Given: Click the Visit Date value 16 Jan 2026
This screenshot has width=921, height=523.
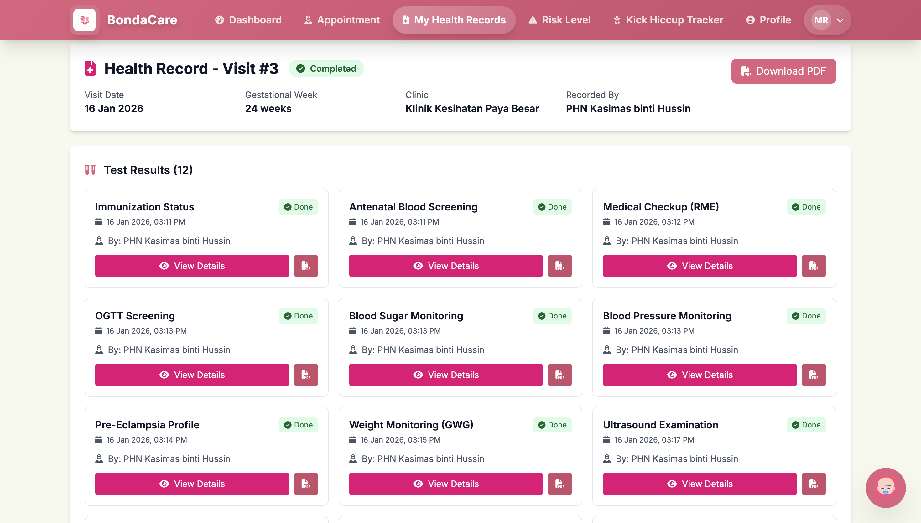Looking at the screenshot, I should pyautogui.click(x=114, y=108).
